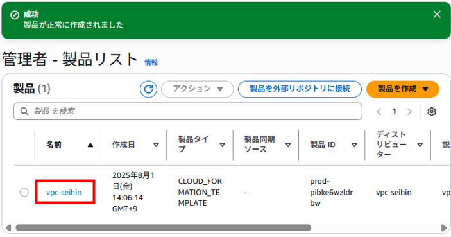
Task: Open table preferences with the gear icon
Action: 432,112
